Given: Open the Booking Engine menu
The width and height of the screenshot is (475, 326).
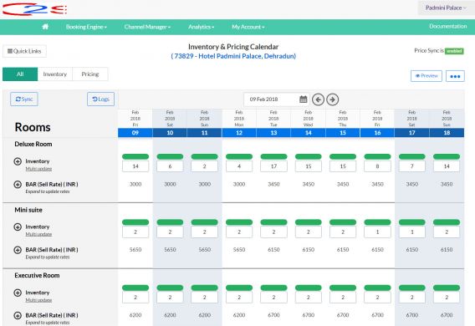Looking at the screenshot, I should [x=86, y=27].
